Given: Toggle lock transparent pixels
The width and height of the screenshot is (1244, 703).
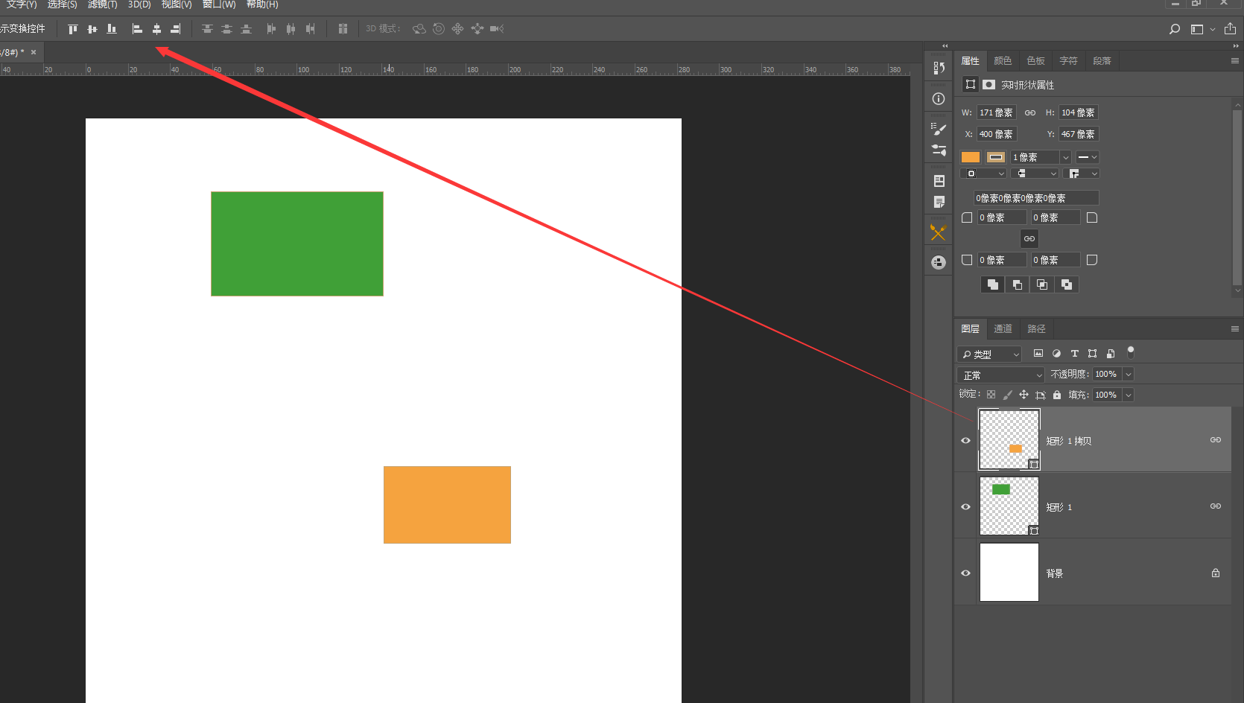Looking at the screenshot, I should tap(991, 395).
